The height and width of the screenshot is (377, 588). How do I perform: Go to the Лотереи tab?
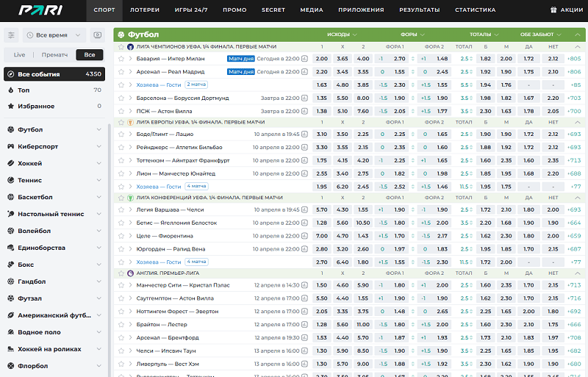click(144, 10)
